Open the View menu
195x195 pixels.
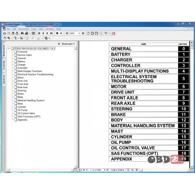click(x=41, y=29)
